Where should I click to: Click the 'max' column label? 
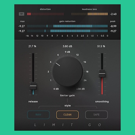coord(22,21)
